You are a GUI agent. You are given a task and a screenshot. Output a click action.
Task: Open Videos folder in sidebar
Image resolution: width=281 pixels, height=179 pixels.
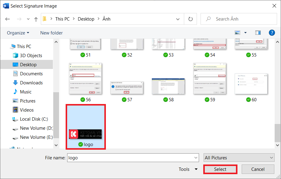pos(27,110)
